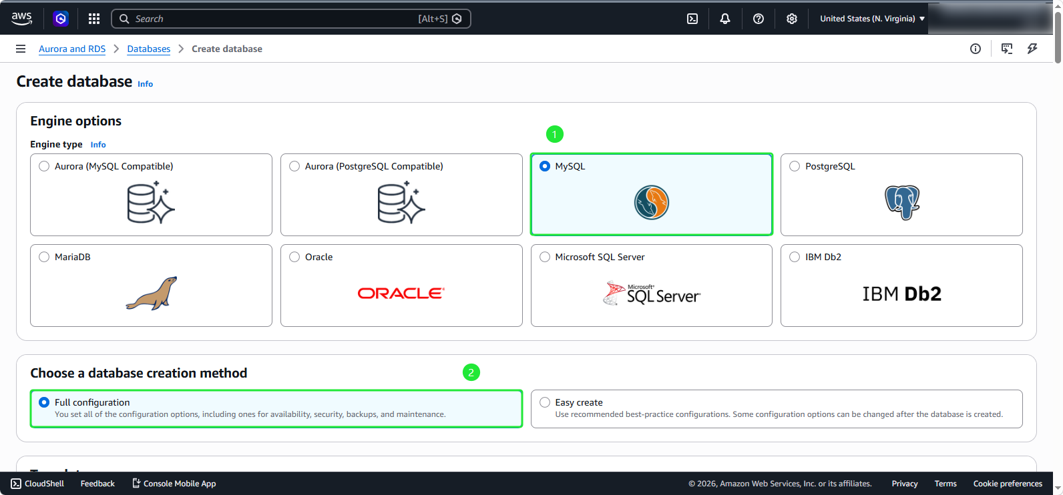Open the Terms link in the footer
The height and width of the screenshot is (495, 1063).
click(x=945, y=484)
